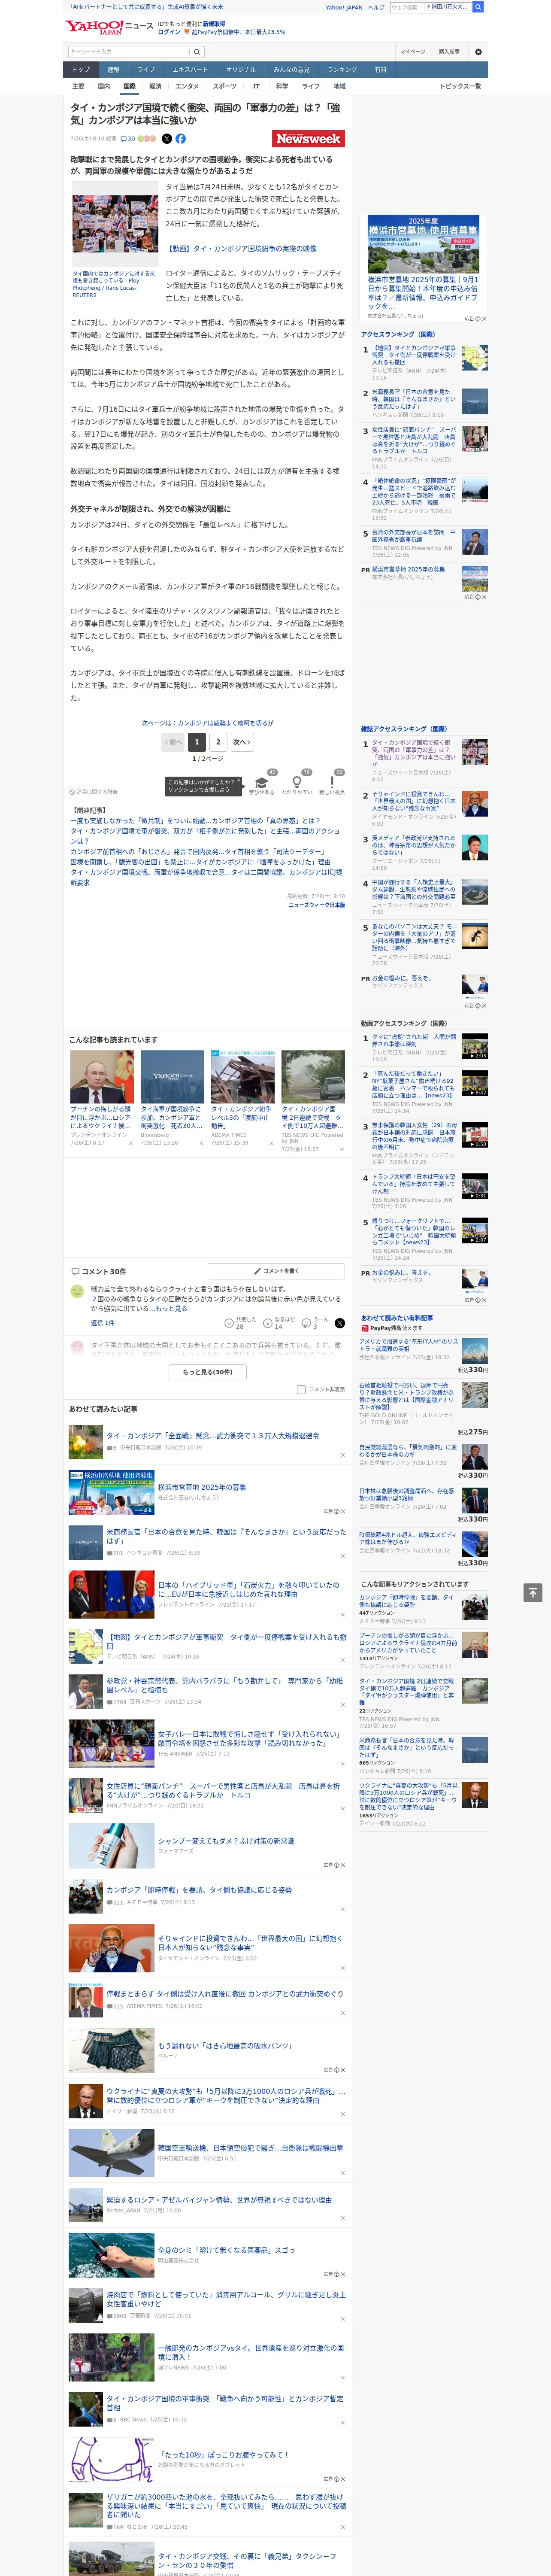551x2576 pixels.
Task: Go to article page 2
Action: click(x=218, y=742)
